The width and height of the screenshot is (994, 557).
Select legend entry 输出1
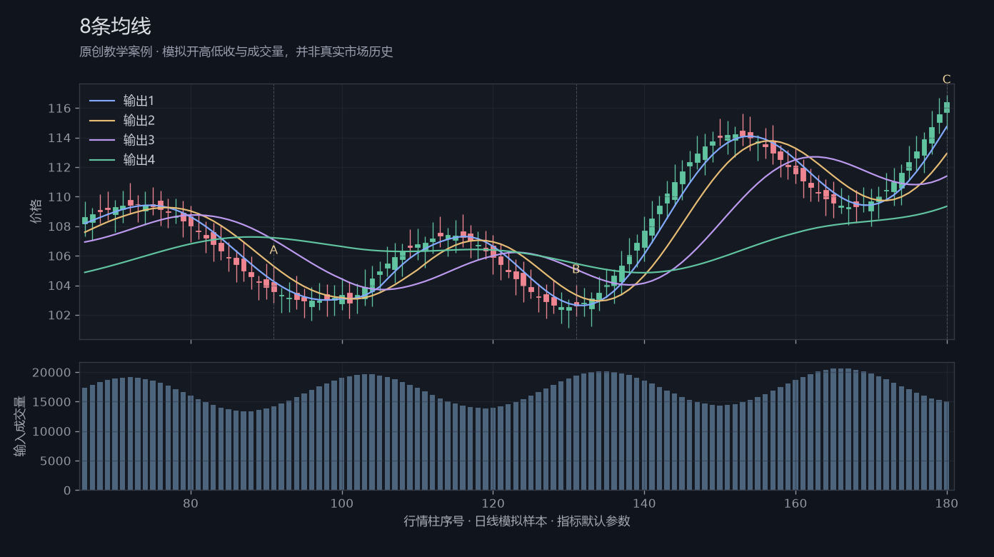click(139, 100)
